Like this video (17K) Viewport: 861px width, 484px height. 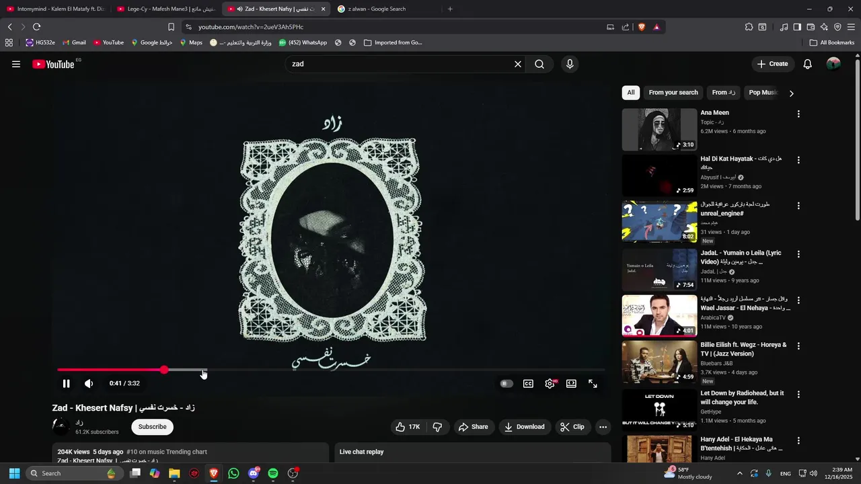pyautogui.click(x=408, y=427)
